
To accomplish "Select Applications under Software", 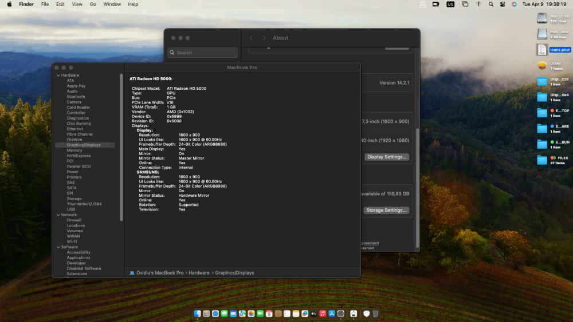I will (78, 257).
